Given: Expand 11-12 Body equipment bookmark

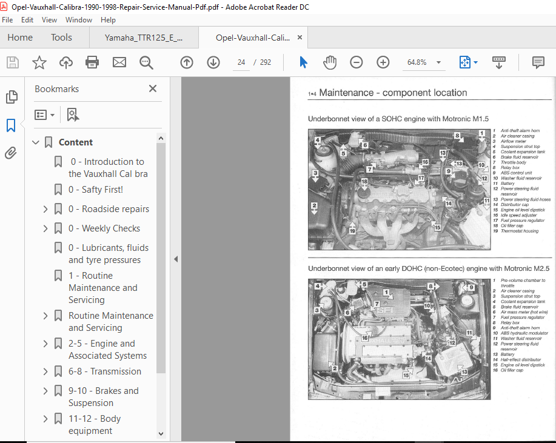Looking at the screenshot, I should 45,419.
